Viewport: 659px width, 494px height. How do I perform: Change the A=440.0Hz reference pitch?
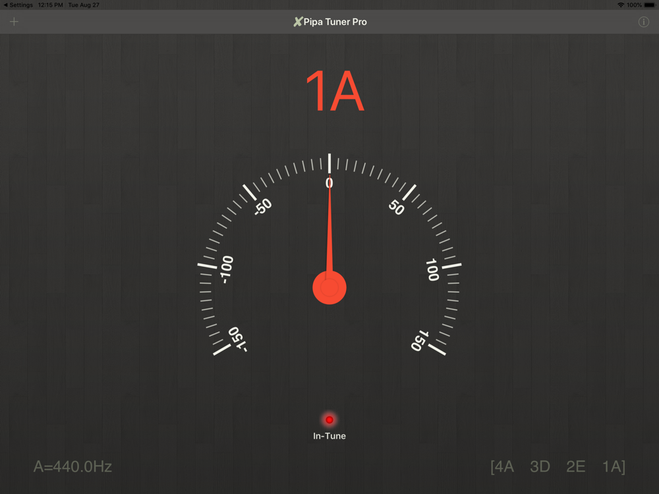(x=72, y=467)
